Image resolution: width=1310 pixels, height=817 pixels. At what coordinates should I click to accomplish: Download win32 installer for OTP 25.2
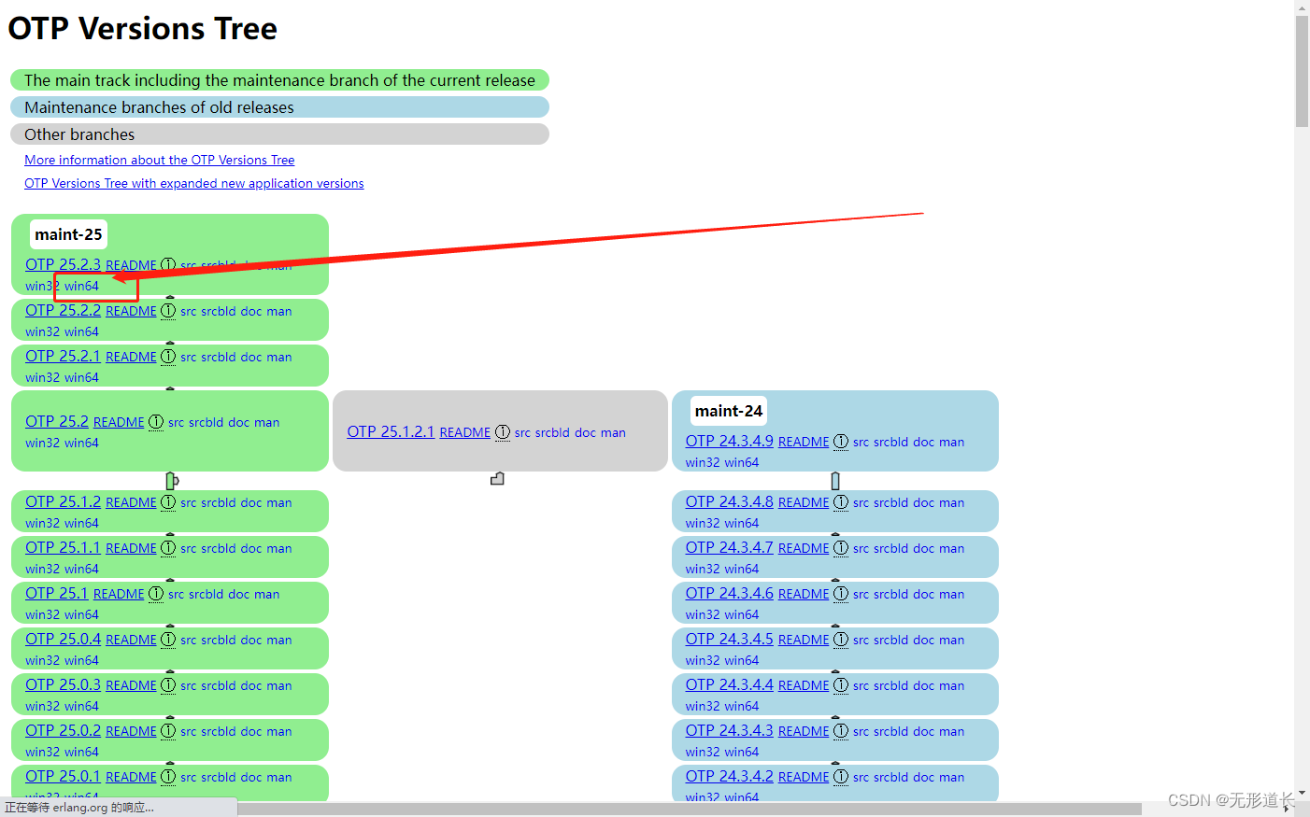coord(42,443)
